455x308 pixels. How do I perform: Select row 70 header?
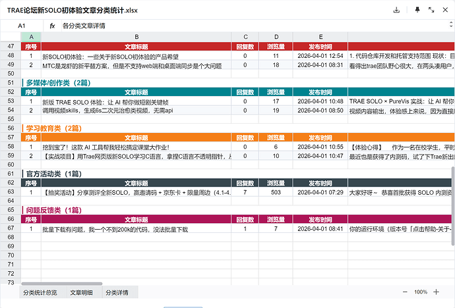click(x=11, y=255)
